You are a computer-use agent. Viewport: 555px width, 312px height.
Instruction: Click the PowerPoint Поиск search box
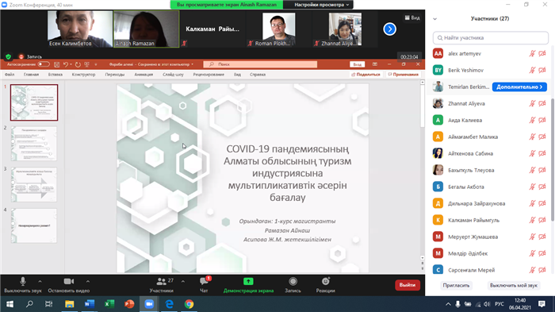point(260,64)
